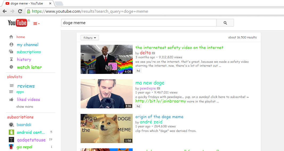Viewport: 284px width, 151px height.
Task: Click the watch later clock icon
Action: (x=11, y=67)
